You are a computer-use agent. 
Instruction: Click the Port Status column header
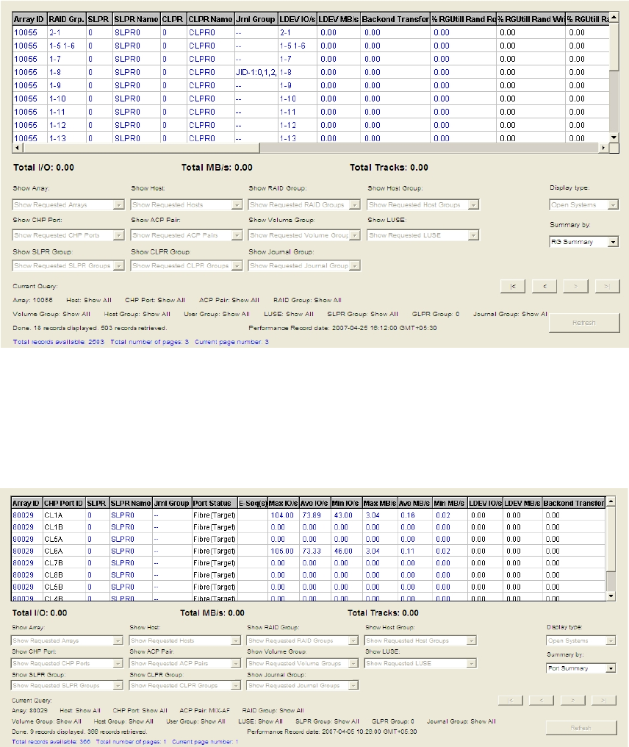(x=214, y=503)
